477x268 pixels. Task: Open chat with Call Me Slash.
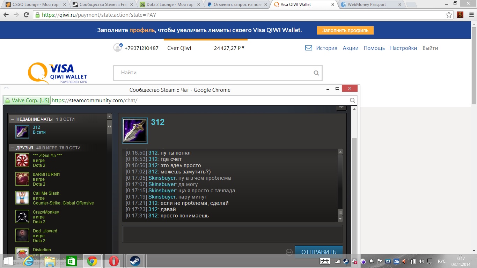58,198
